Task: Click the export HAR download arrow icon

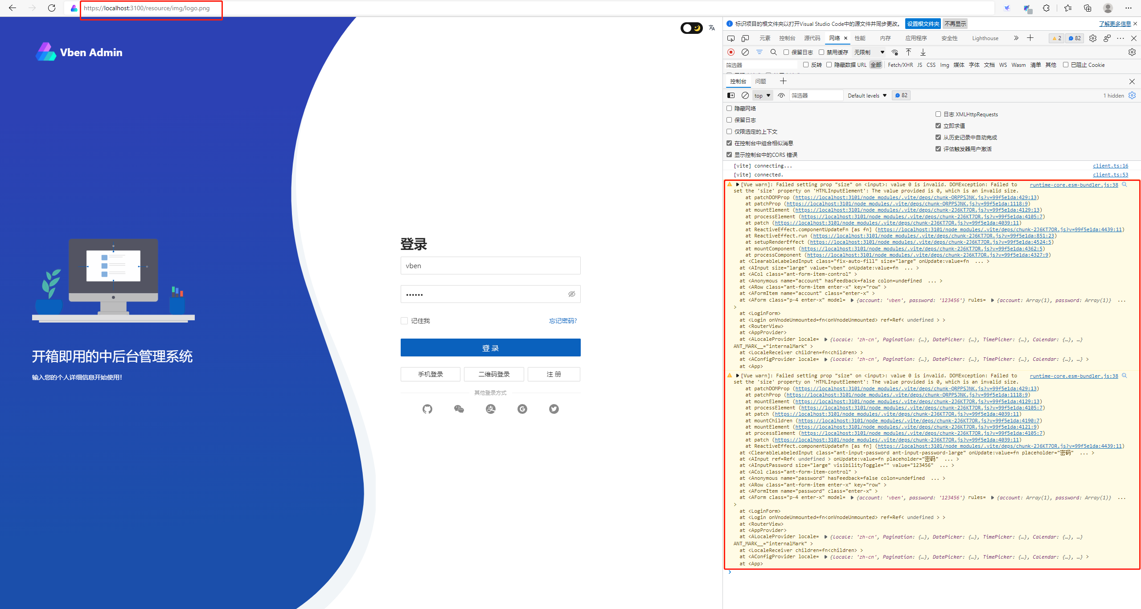Action: point(923,52)
